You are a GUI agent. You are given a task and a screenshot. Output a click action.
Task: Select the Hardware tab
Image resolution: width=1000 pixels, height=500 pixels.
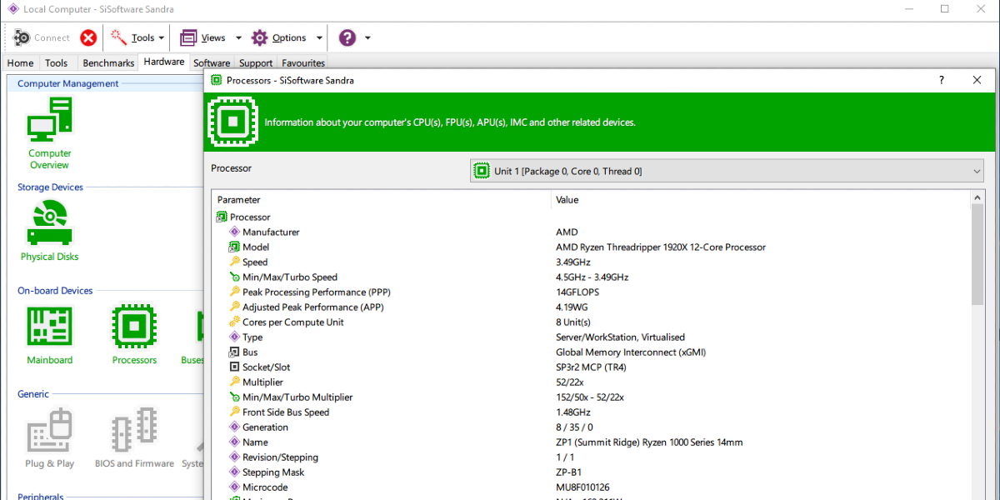click(163, 62)
